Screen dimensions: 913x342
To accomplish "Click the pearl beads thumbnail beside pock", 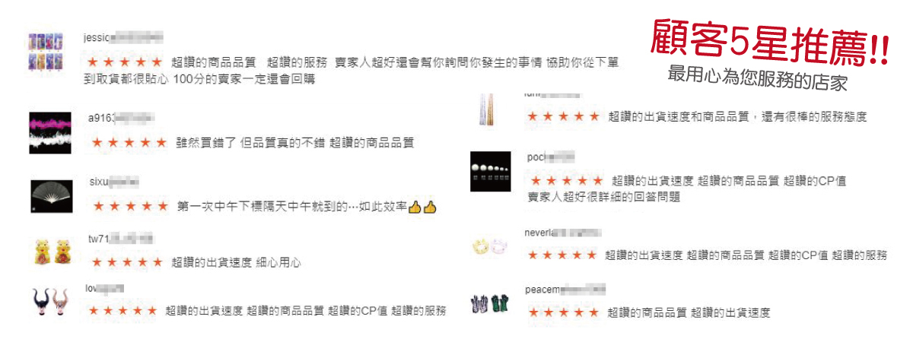I will pos(490,172).
